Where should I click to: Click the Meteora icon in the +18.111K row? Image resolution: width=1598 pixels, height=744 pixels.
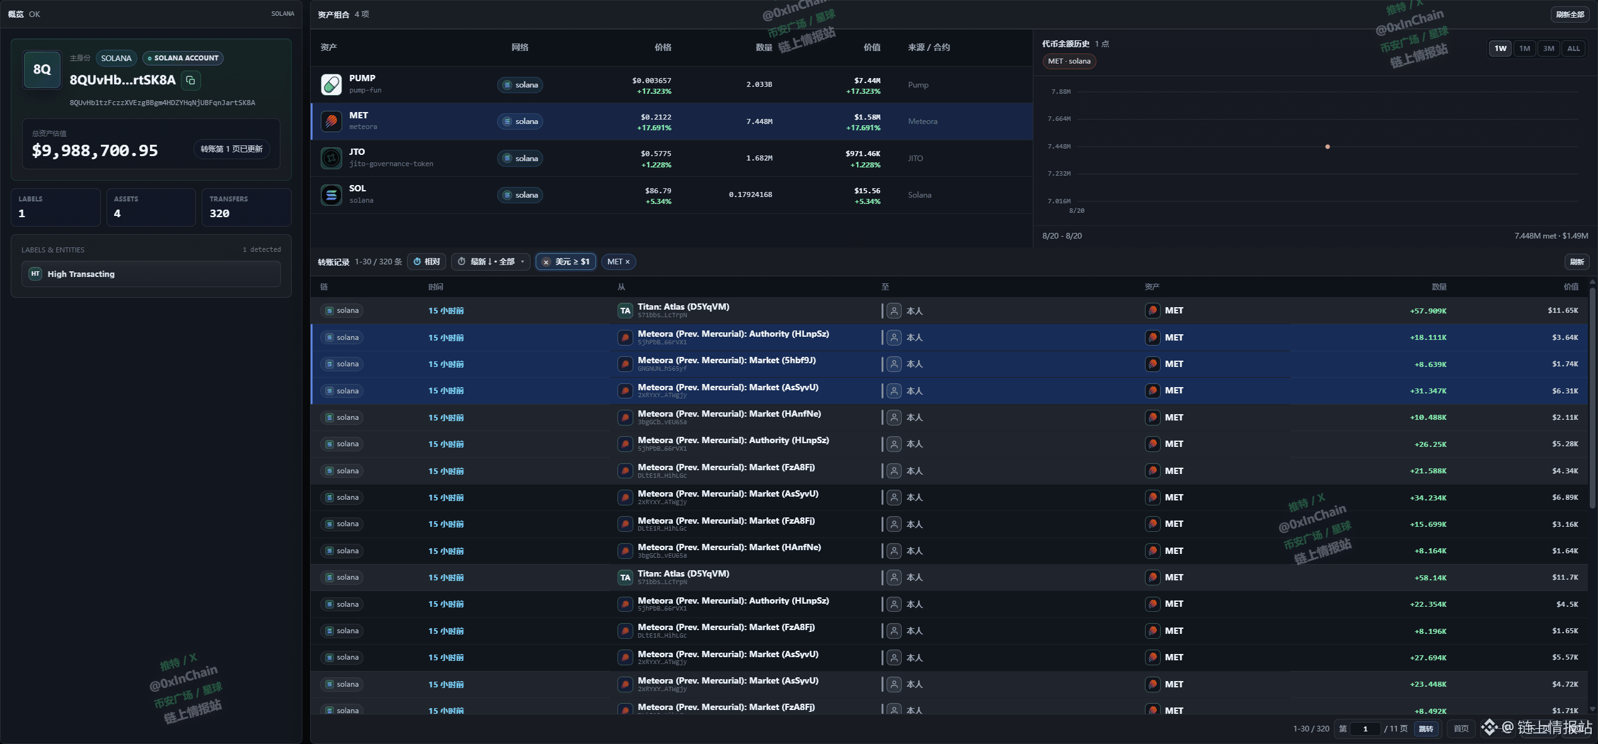[625, 337]
